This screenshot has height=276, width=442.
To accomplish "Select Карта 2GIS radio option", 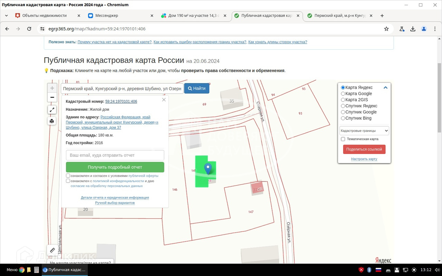I will coord(343,100).
